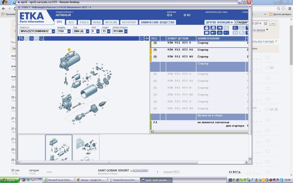Click the zoom in magnifier icon
Screen dimensions: 293x183
pos(22,39)
